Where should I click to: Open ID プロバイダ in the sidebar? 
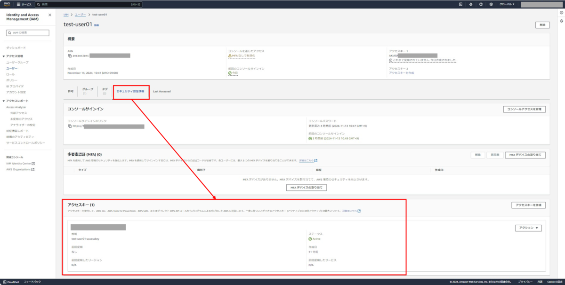click(x=15, y=86)
